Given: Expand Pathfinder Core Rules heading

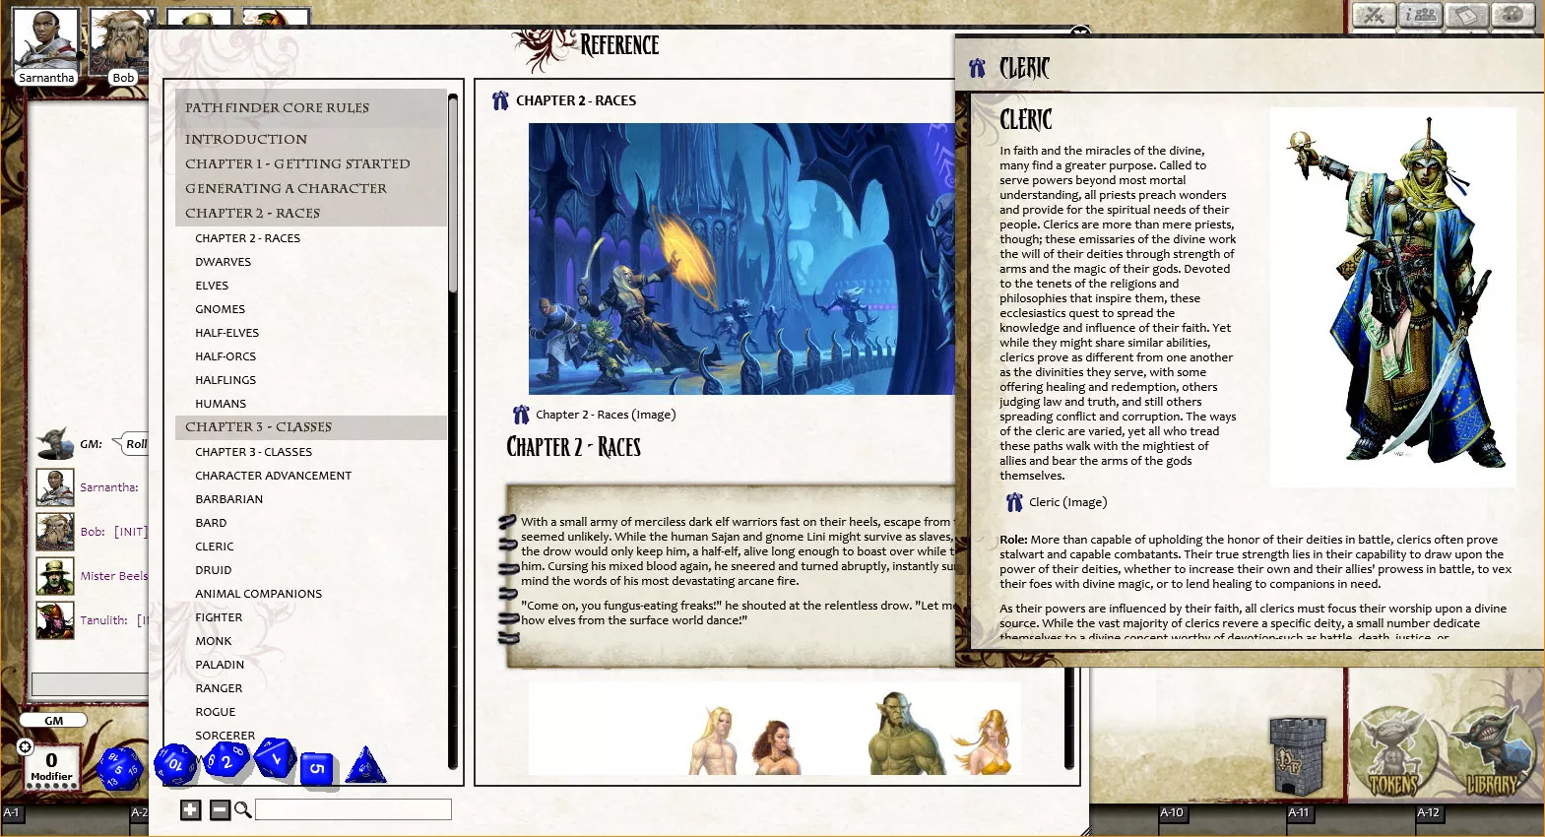Looking at the screenshot, I should pos(310,107).
